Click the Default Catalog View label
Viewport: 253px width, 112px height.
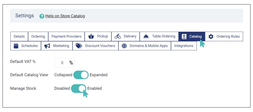[29, 75]
